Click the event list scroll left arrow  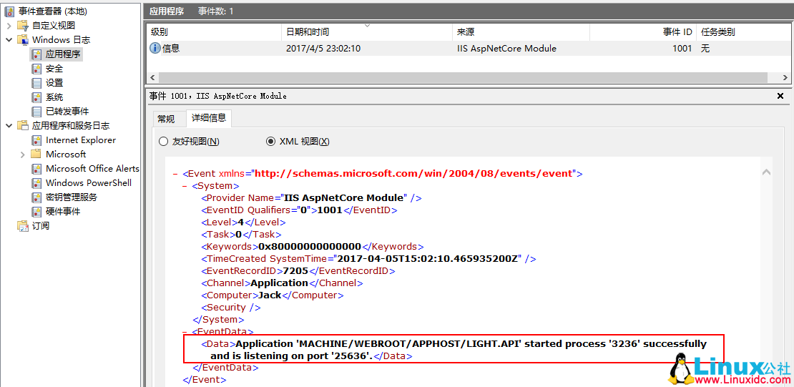click(x=152, y=77)
